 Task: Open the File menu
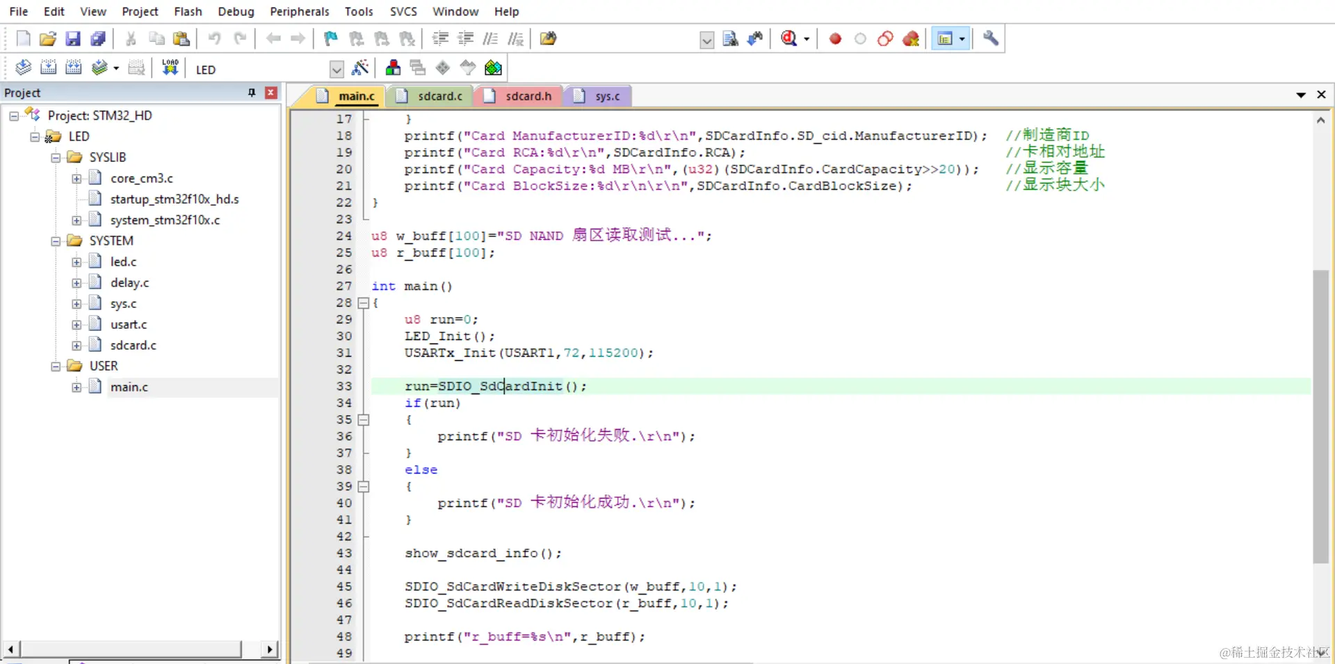point(19,11)
